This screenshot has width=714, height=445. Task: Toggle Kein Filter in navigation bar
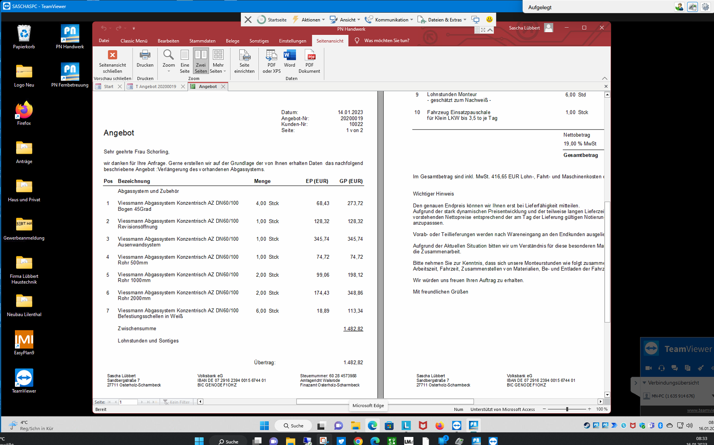pyautogui.click(x=177, y=402)
